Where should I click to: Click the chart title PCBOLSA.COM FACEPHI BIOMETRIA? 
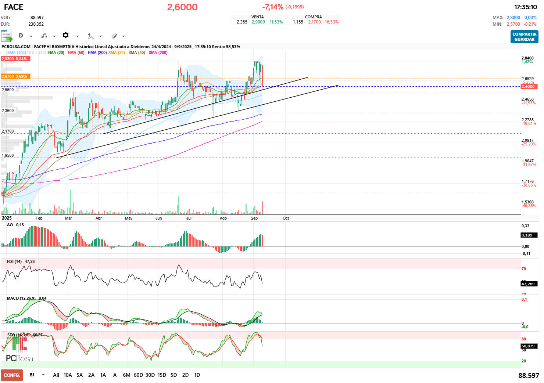coord(121,47)
